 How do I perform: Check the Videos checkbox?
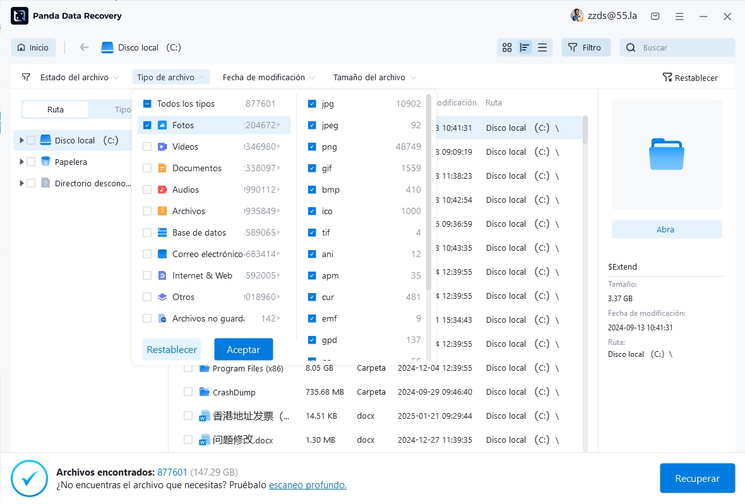(x=147, y=147)
